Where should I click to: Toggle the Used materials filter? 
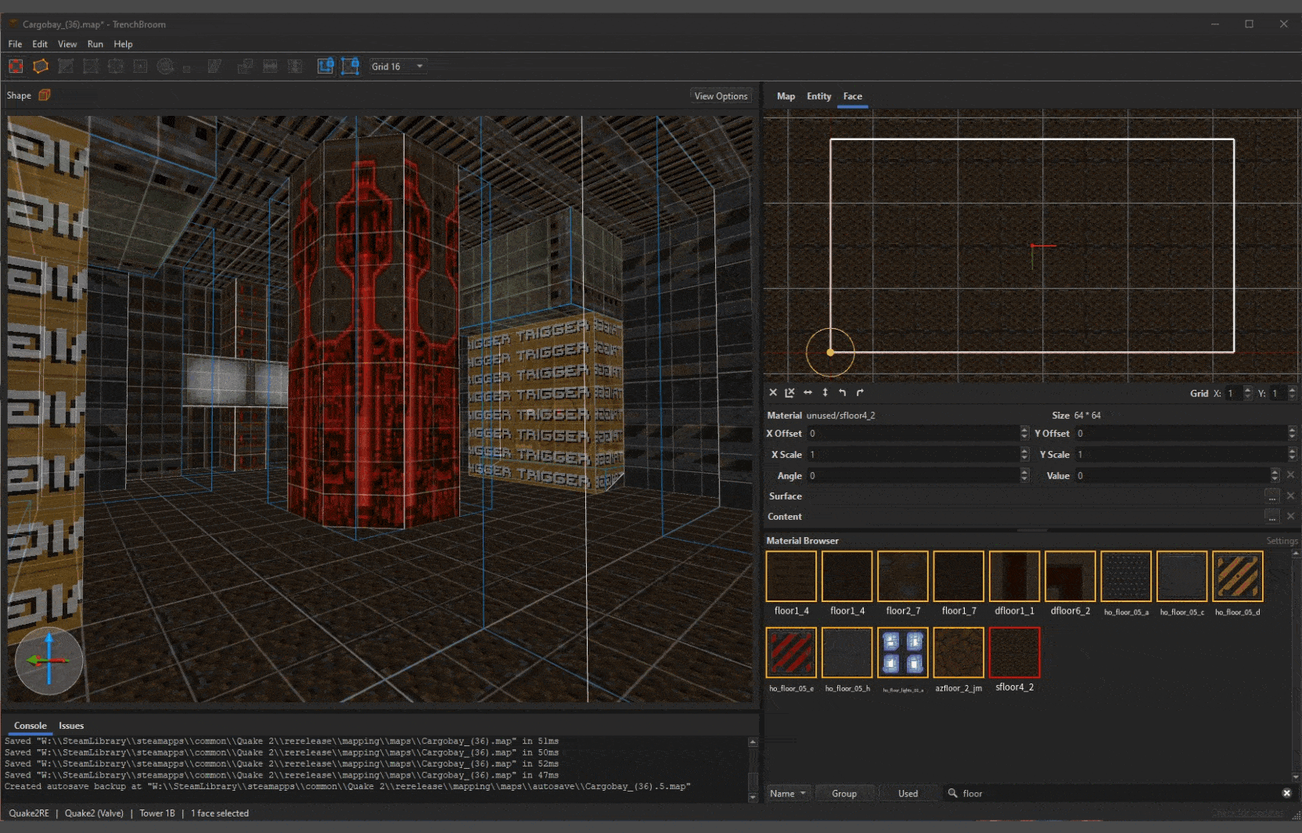coord(908,793)
